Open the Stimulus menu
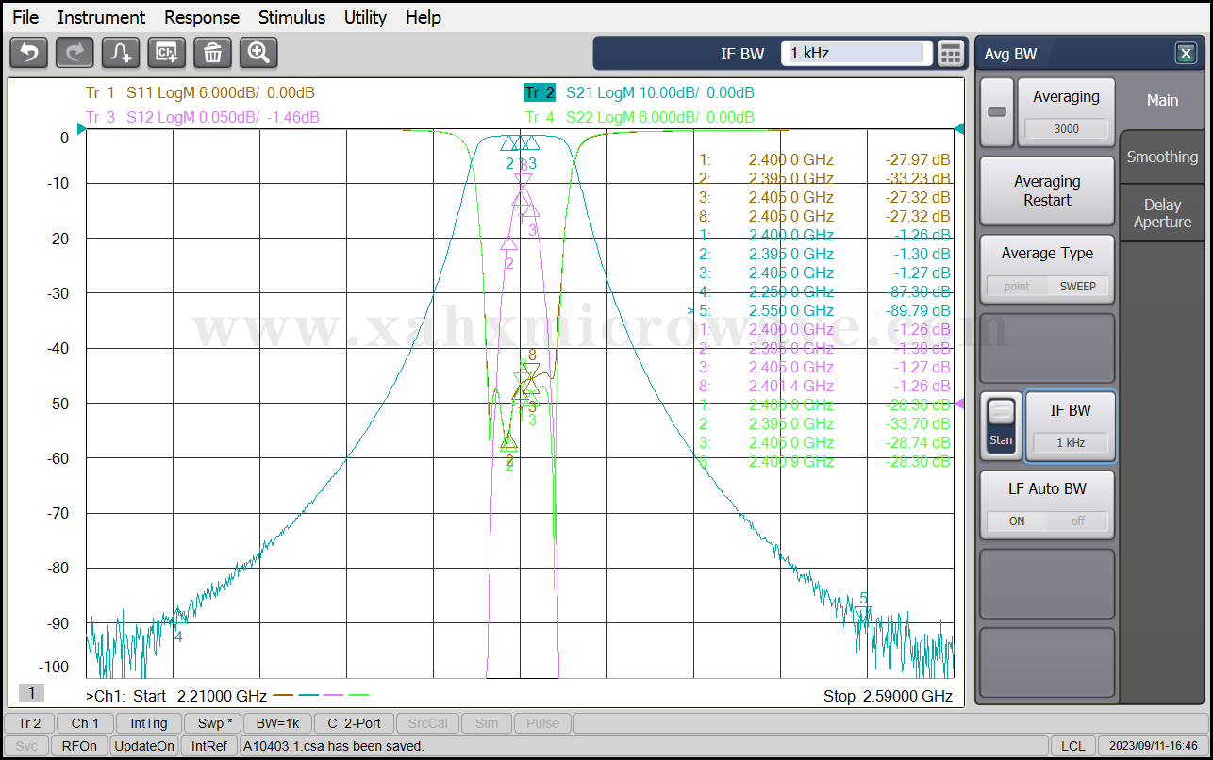 click(291, 17)
